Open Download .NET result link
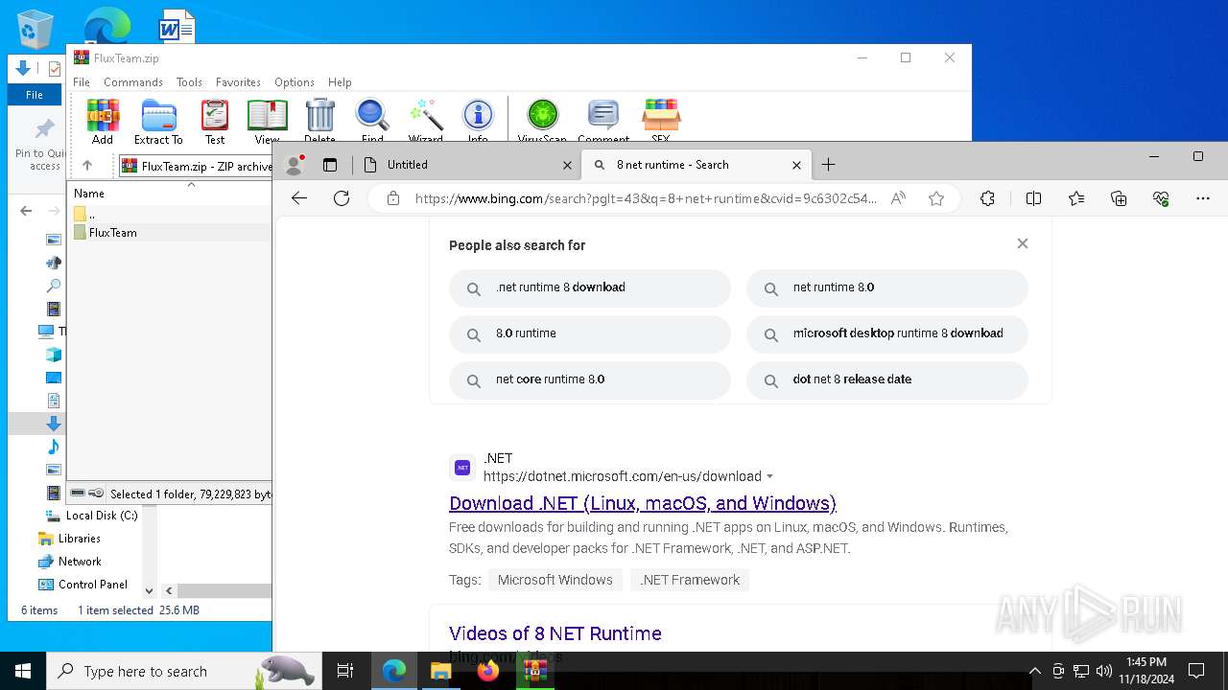The image size is (1228, 690). pos(643,503)
